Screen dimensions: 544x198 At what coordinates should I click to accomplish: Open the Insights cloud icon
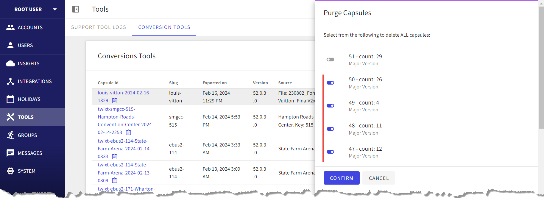10,63
